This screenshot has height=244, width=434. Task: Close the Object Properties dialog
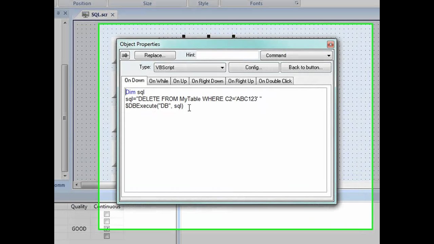[x=330, y=44]
